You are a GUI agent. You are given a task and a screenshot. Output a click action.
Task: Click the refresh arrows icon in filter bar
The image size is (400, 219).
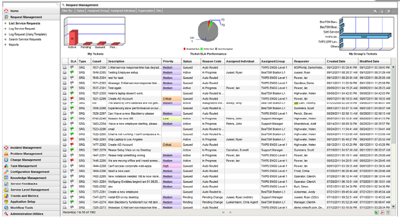click(382, 11)
